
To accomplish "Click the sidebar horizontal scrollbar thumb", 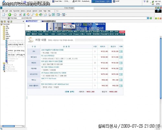I will point(8,126).
